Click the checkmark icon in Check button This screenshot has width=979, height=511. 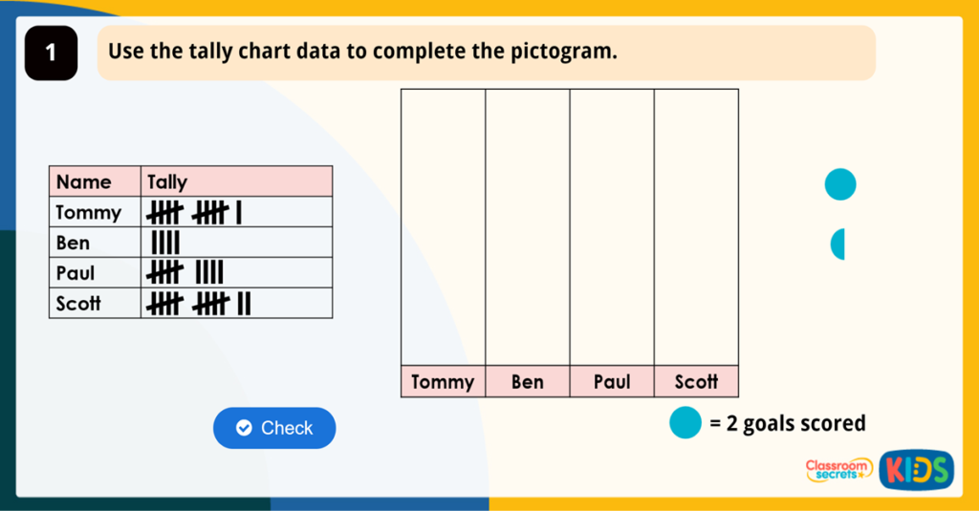(x=244, y=428)
